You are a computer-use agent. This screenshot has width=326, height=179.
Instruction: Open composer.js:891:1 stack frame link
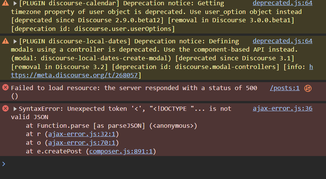point(121,151)
